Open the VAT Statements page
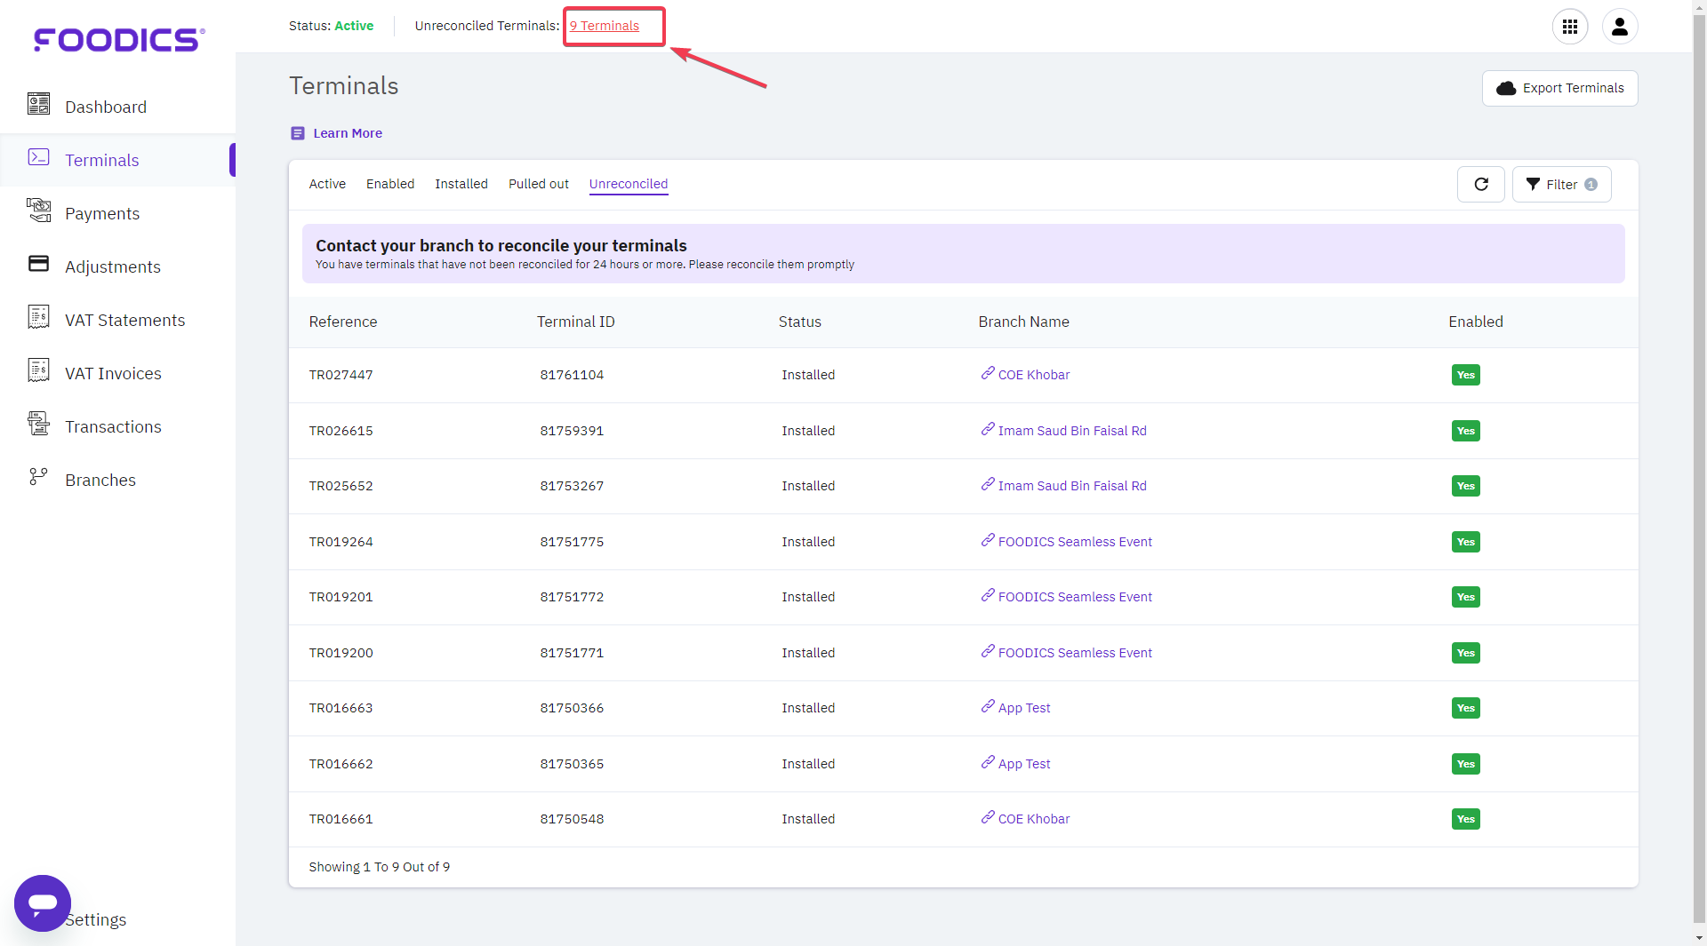The image size is (1707, 946). click(x=125, y=320)
